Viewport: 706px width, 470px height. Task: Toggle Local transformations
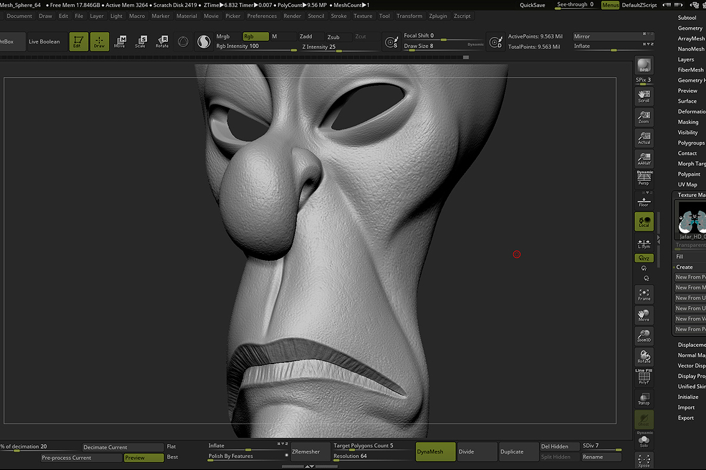pos(644,221)
